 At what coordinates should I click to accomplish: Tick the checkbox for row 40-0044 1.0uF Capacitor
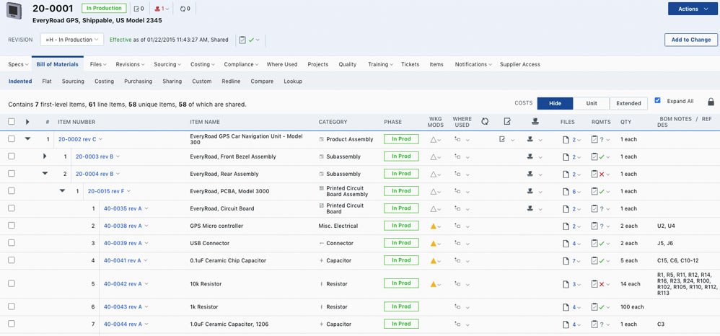12,324
